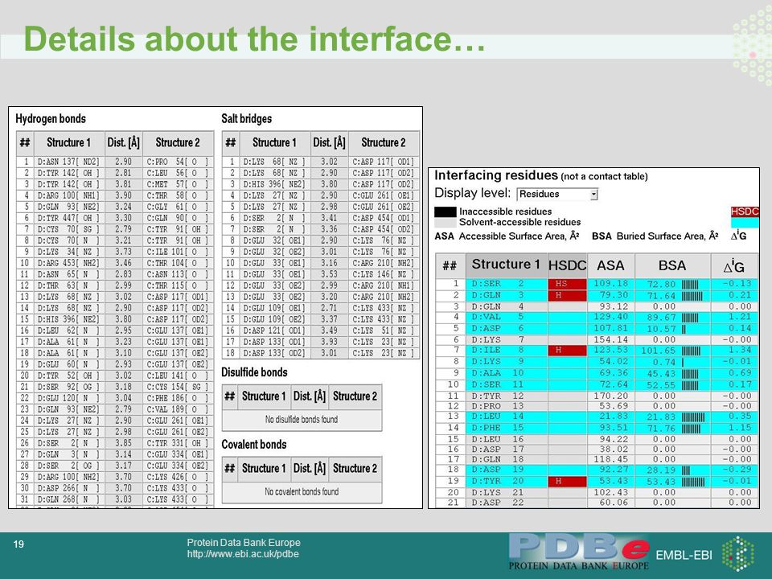Select hydrogen bond cell D:ARG 453[ NH2]

[68, 263]
